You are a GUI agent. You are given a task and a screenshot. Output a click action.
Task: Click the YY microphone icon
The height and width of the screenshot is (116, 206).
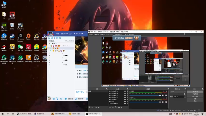point(57,99)
